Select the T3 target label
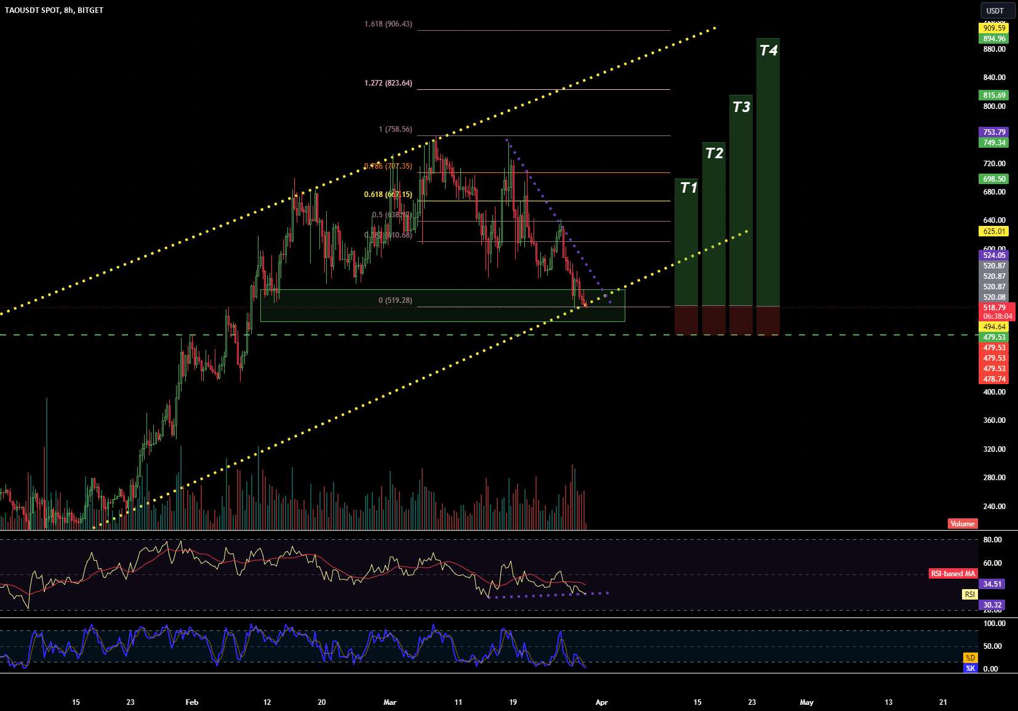Screen dimensions: 1018x711 [741, 107]
